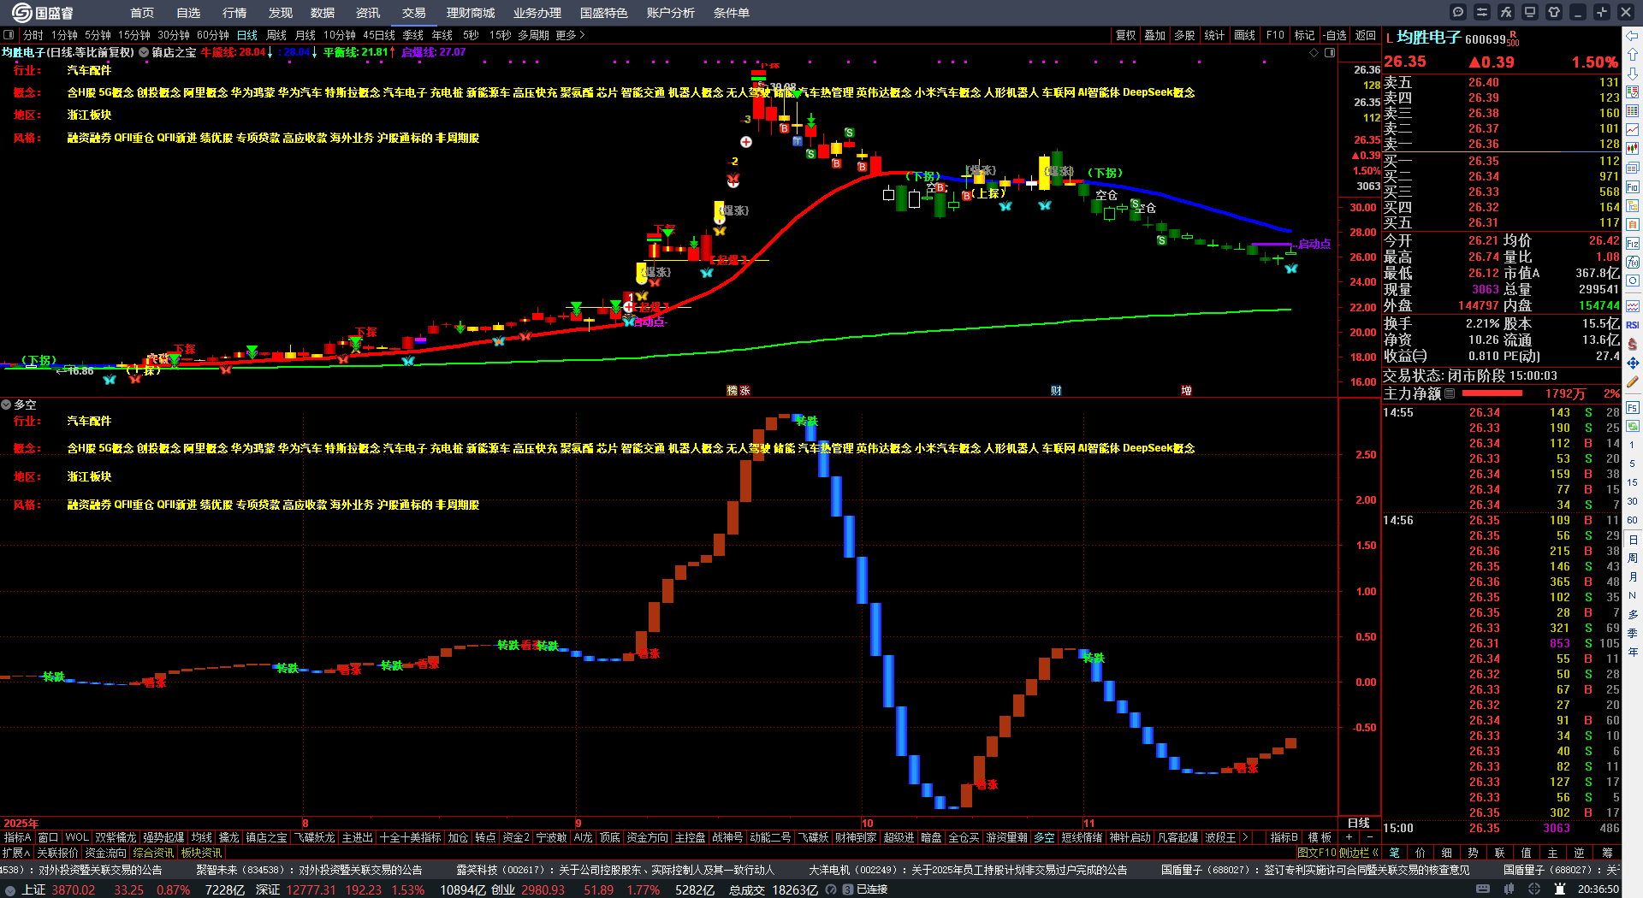This screenshot has height=898, width=1643.
Task: Click the 筹 chip distribution tab
Action: 1607,853
